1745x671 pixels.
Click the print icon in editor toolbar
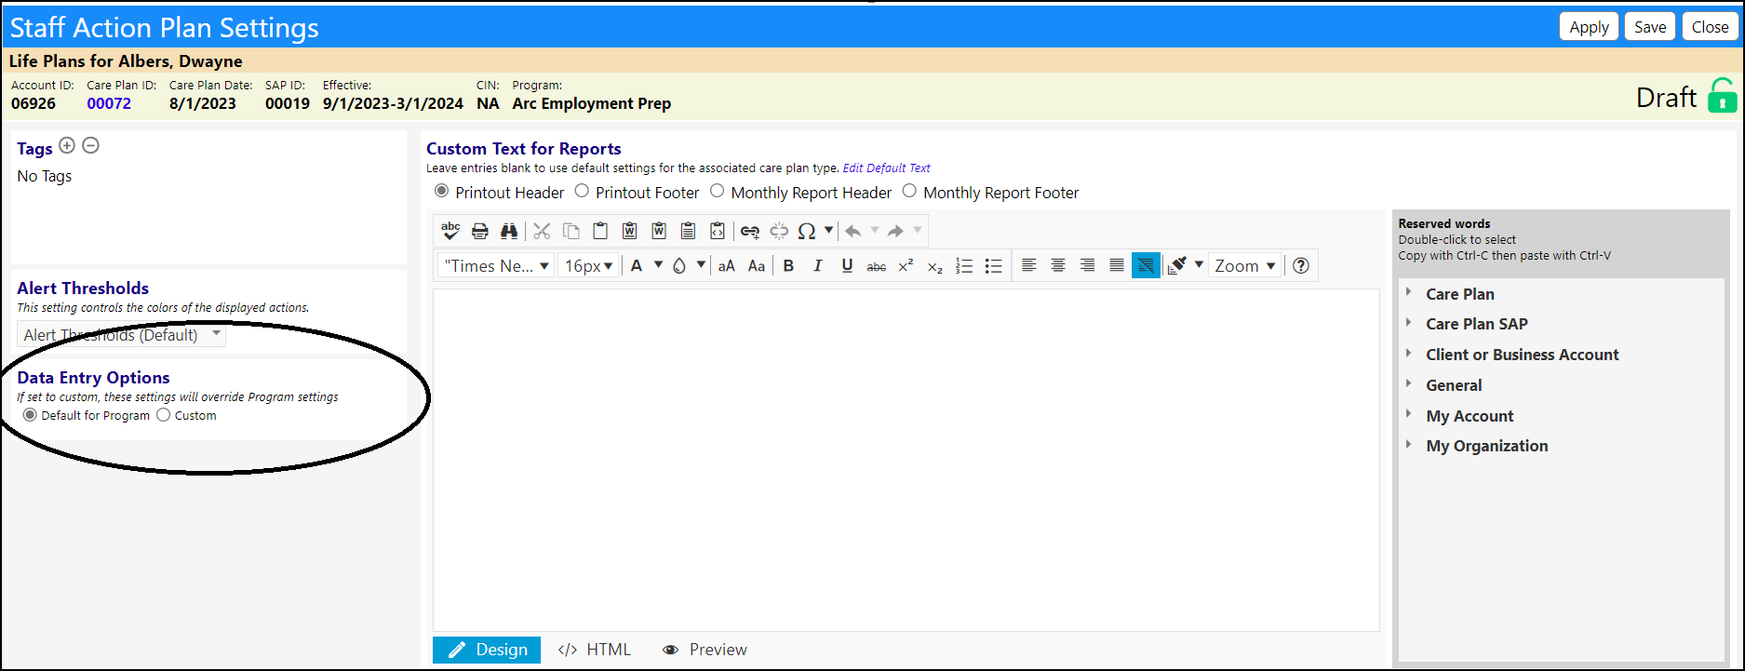click(x=480, y=231)
